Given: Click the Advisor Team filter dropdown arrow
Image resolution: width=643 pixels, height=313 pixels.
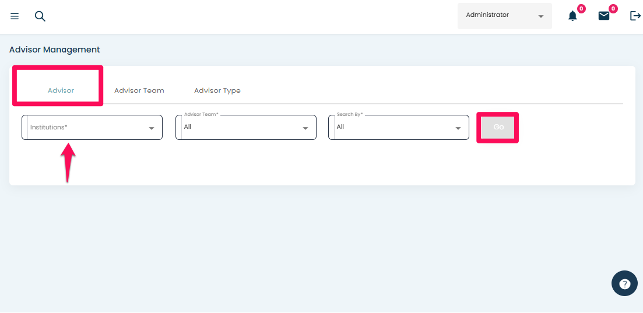Looking at the screenshot, I should [x=305, y=128].
